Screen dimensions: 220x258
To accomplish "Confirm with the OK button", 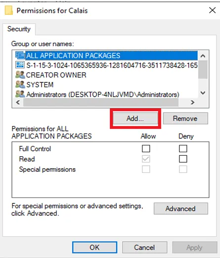I will 94,248.
